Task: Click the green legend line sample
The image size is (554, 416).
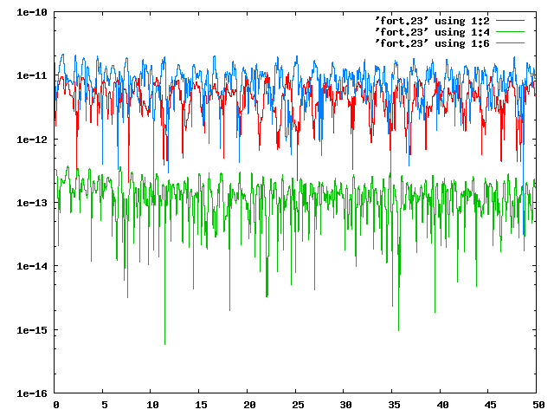Action: (x=510, y=32)
